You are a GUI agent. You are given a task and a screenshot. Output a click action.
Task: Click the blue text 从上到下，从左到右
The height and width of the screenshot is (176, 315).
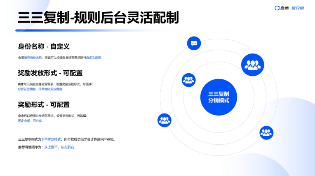tap(59, 147)
